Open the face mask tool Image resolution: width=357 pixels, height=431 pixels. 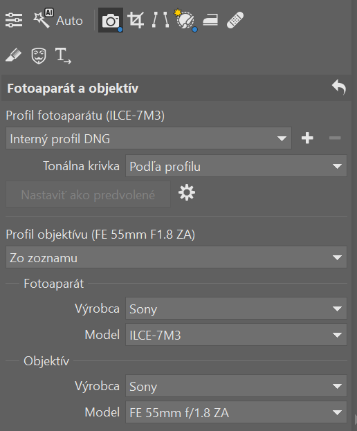[39, 56]
